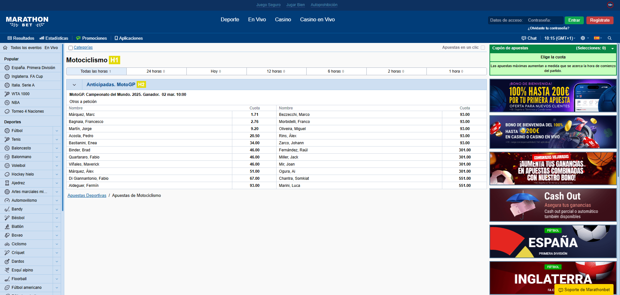Open the settings gear icon

[x=583, y=38]
